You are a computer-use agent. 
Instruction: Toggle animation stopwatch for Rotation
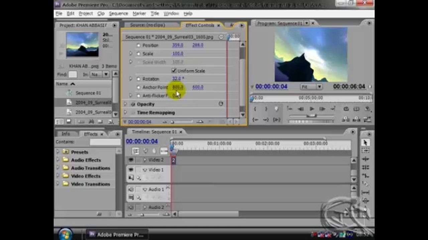tap(138, 79)
